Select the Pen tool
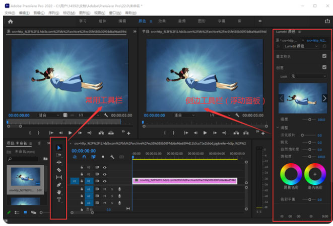The image size is (333, 226). tap(59, 185)
